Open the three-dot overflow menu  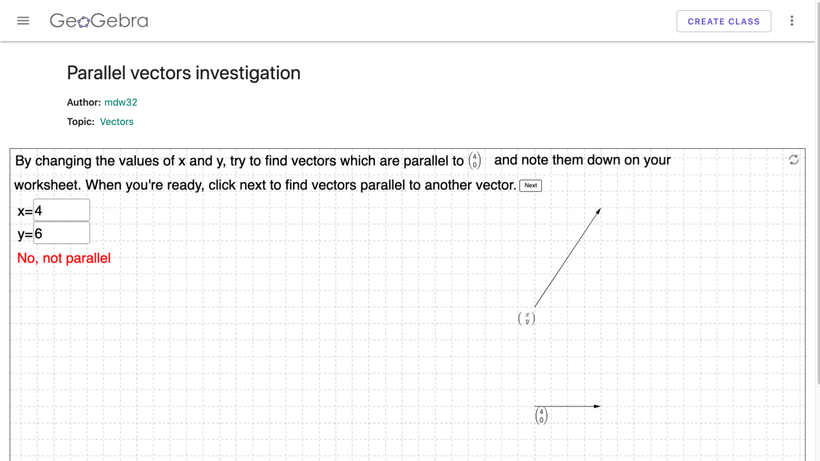pyautogui.click(x=791, y=20)
